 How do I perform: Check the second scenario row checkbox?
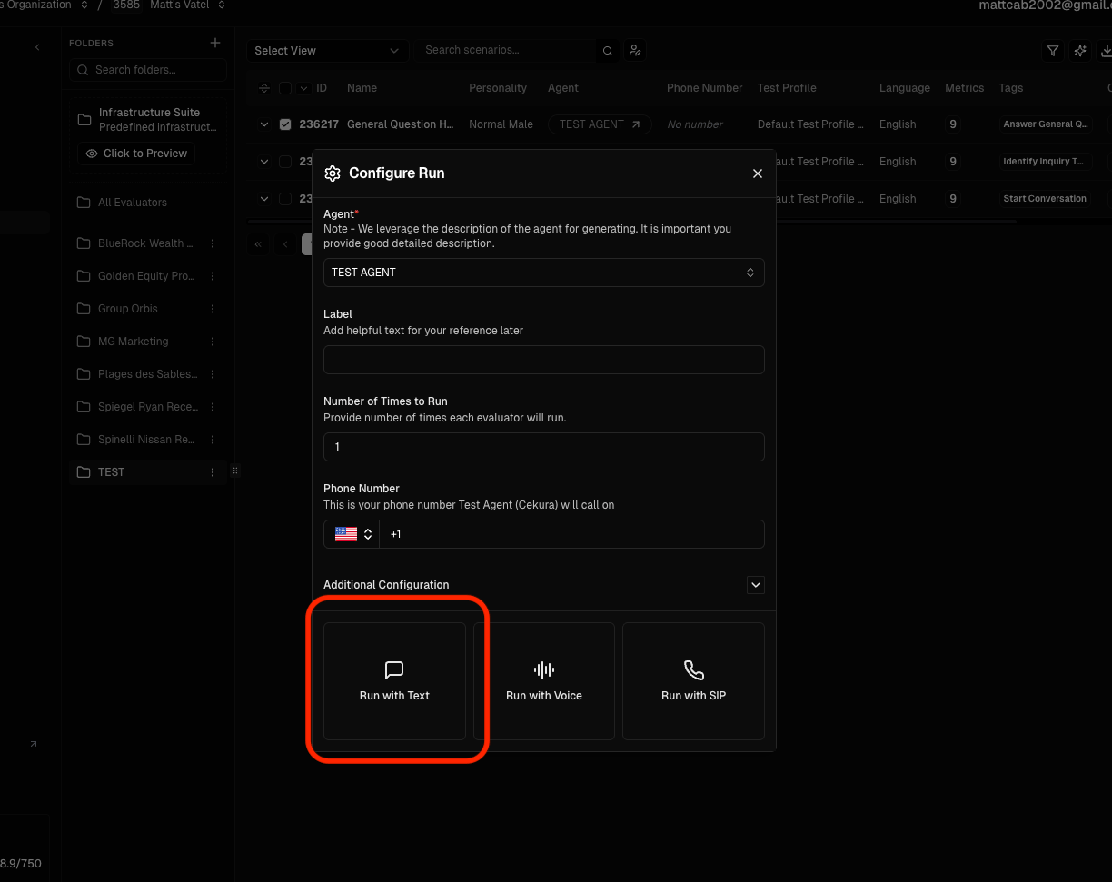[285, 162]
